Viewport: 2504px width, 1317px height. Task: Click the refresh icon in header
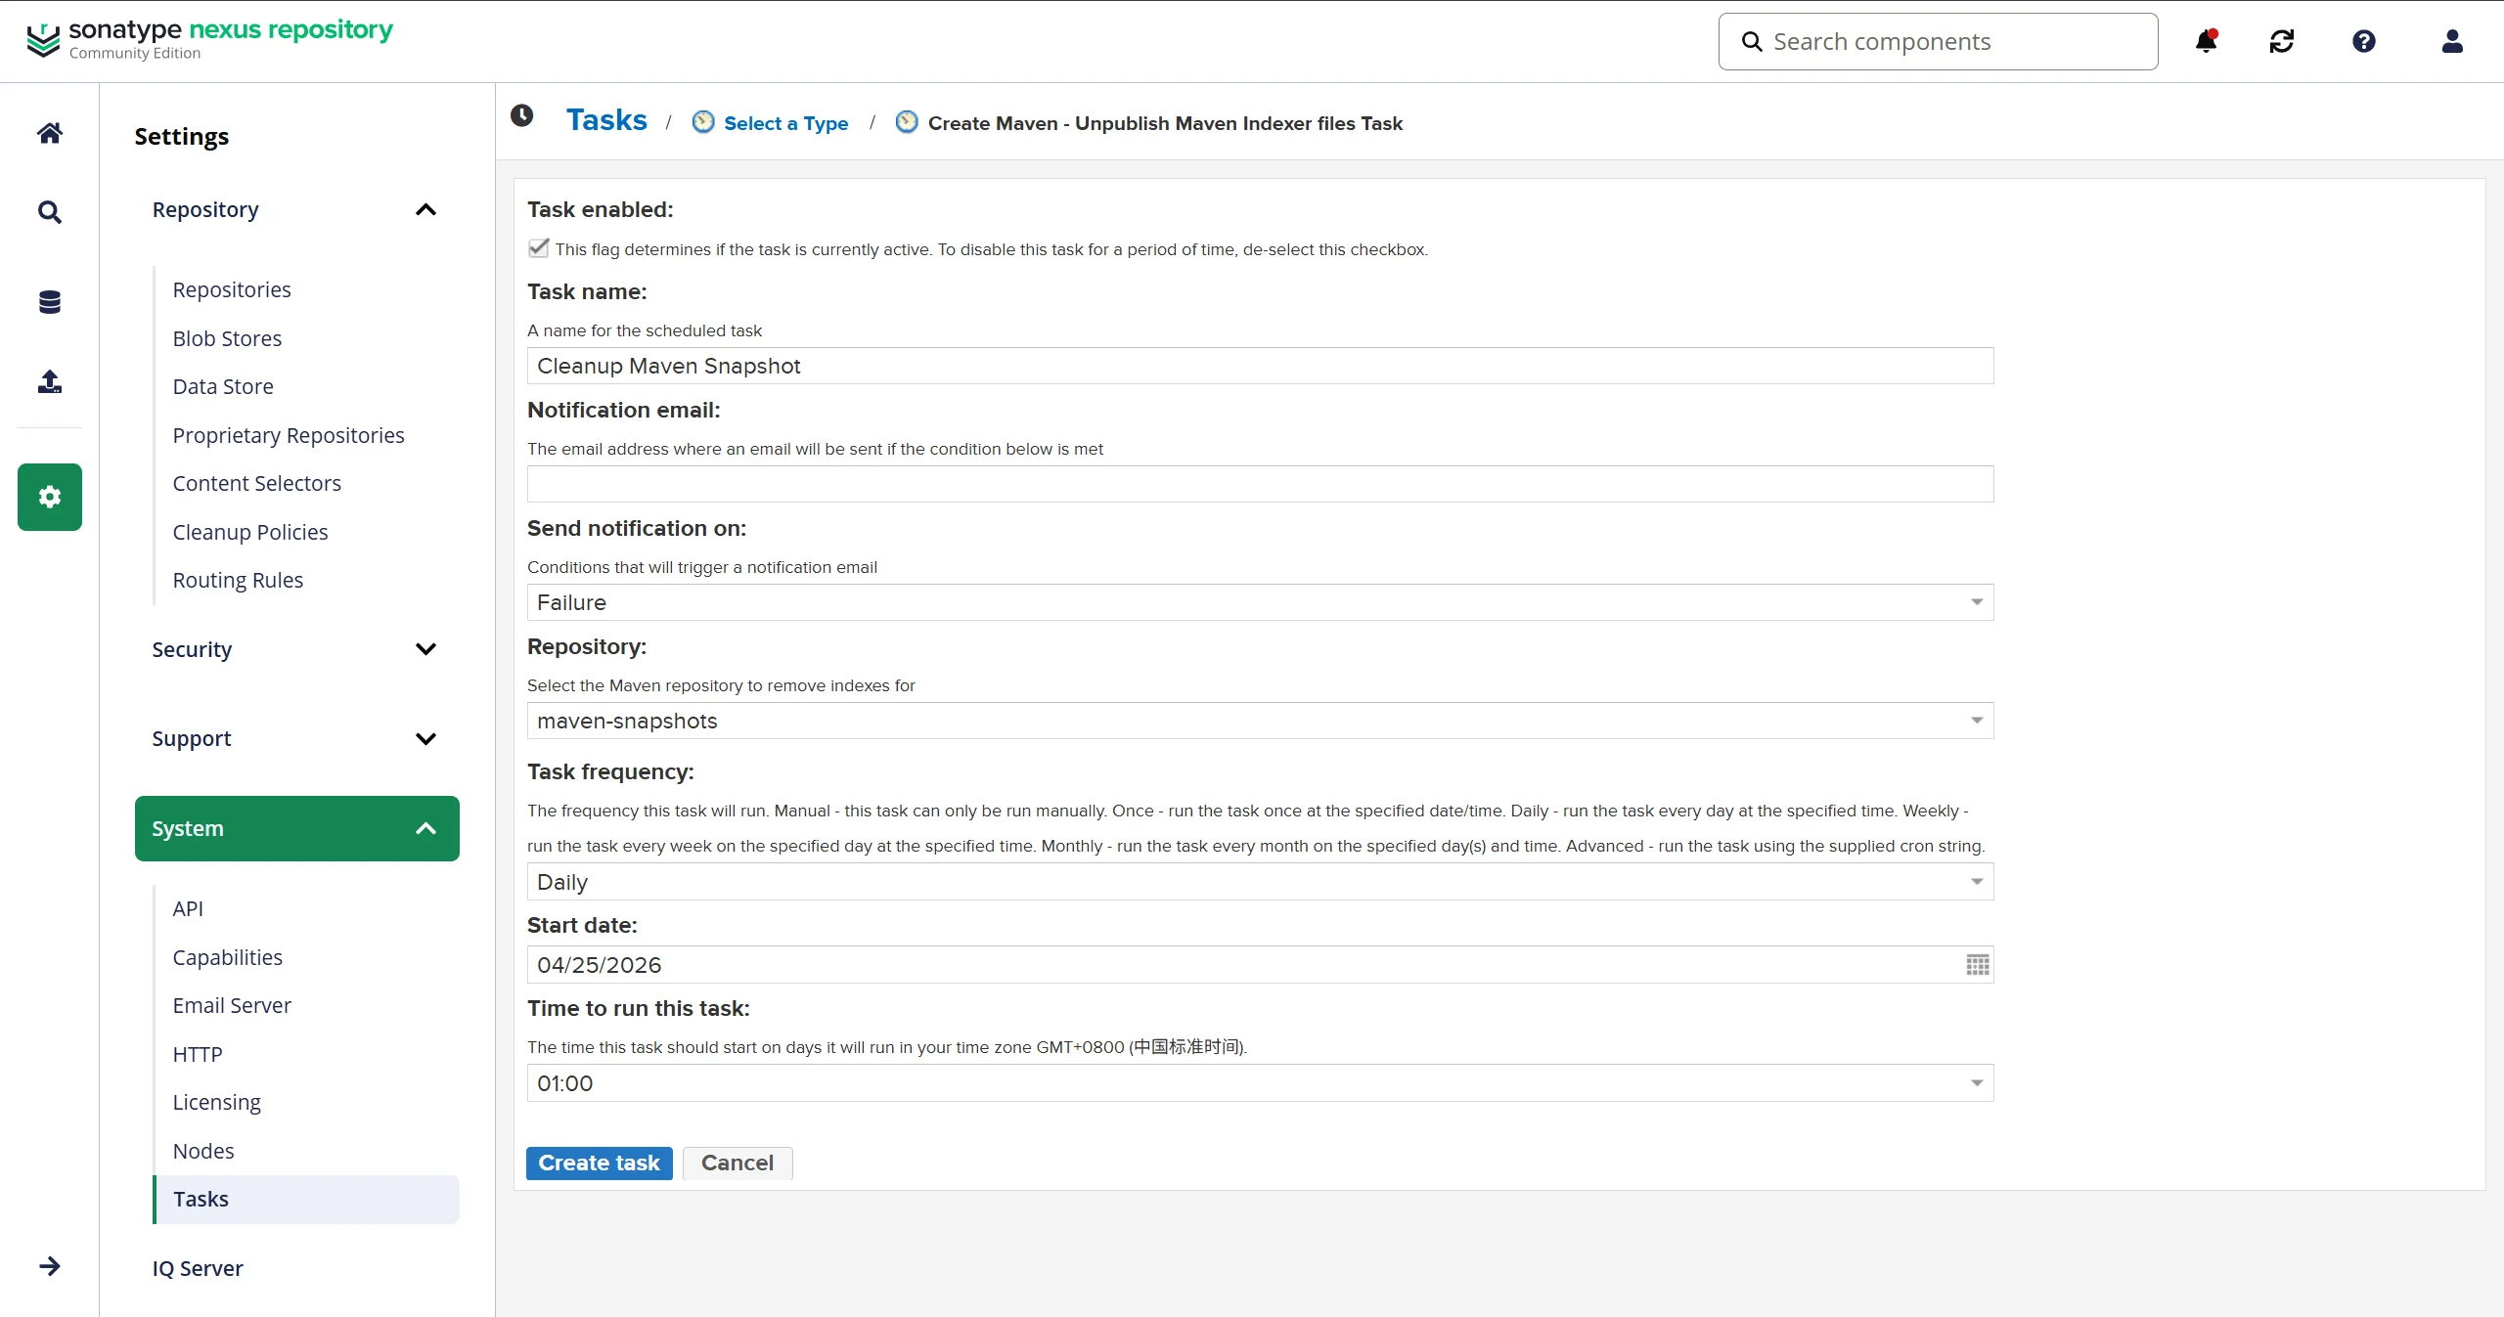[x=2282, y=41]
